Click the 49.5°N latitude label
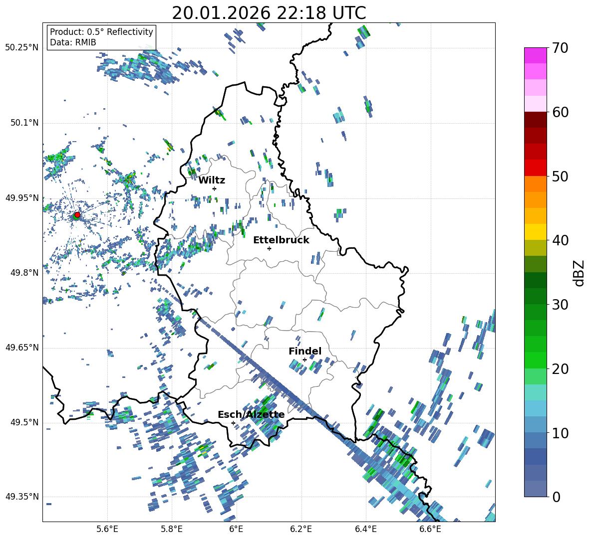This screenshot has height=539, width=591. 24,422
